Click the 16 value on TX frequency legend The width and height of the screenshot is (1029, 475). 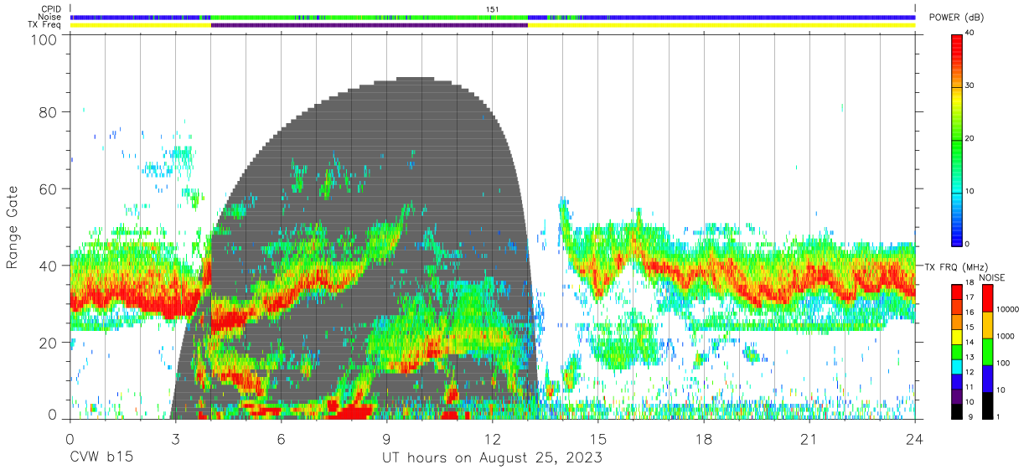coord(968,313)
